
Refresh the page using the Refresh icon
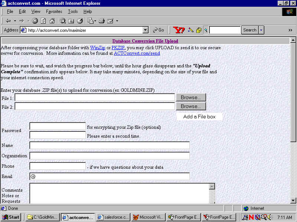[x=43, y=21]
